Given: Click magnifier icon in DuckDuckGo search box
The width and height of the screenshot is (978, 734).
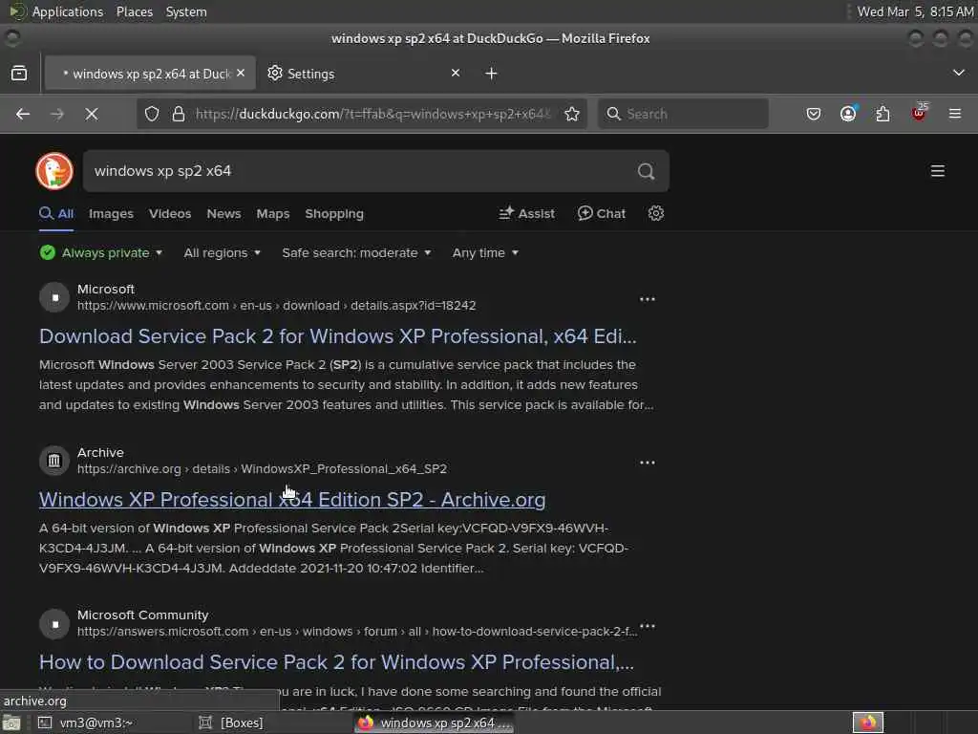Looking at the screenshot, I should tap(647, 171).
